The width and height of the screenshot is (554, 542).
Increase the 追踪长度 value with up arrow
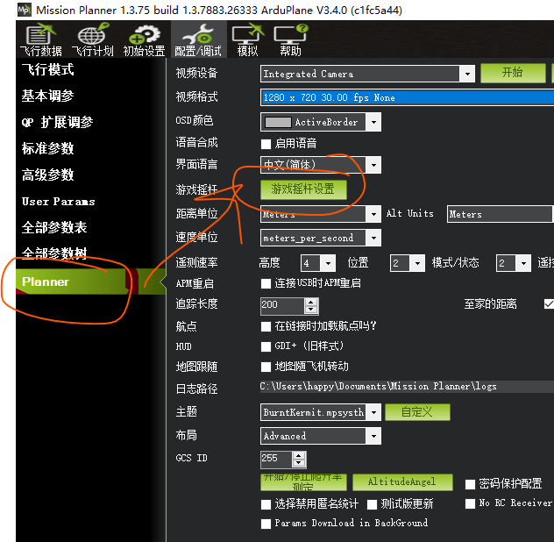[311, 303]
